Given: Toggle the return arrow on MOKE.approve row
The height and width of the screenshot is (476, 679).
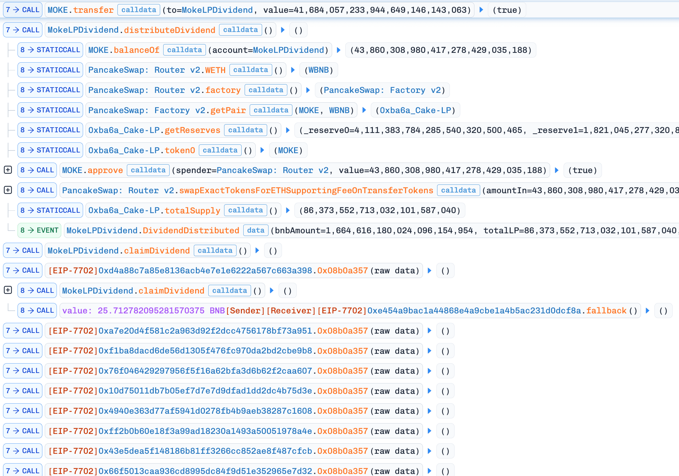Looking at the screenshot, I should [x=557, y=170].
